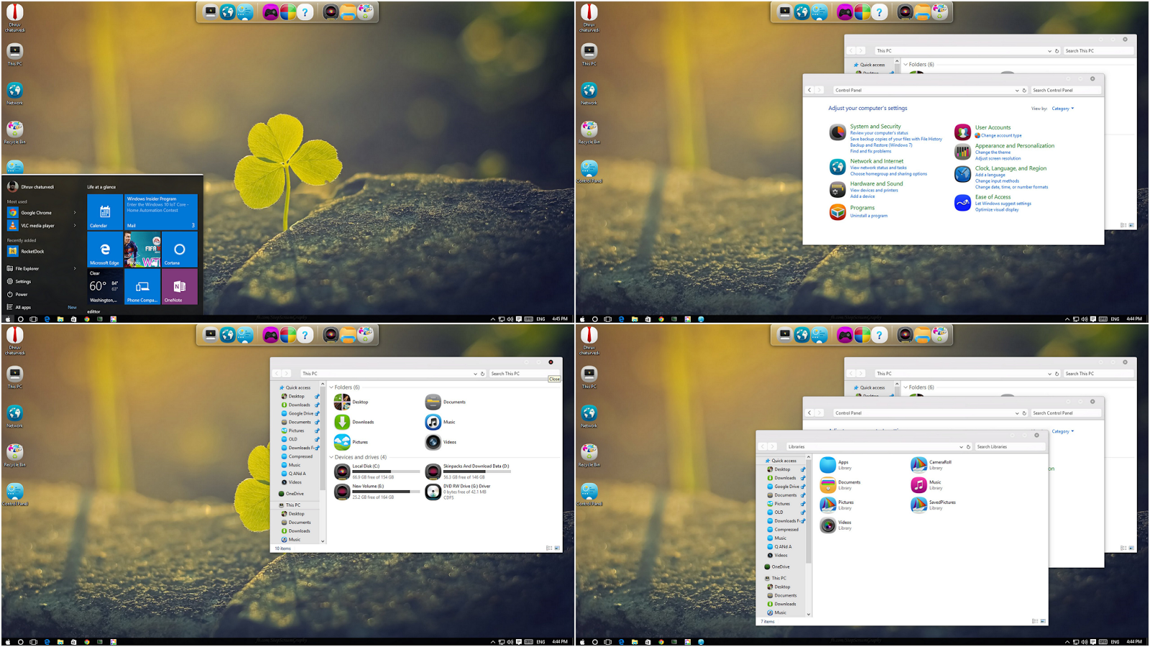The width and height of the screenshot is (1150, 647).
Task: Click the Adjust screen resolution link
Action: [x=998, y=159]
